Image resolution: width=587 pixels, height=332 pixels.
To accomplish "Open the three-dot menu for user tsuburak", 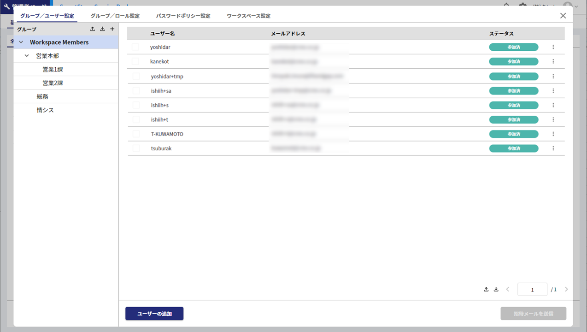I will click(x=553, y=148).
